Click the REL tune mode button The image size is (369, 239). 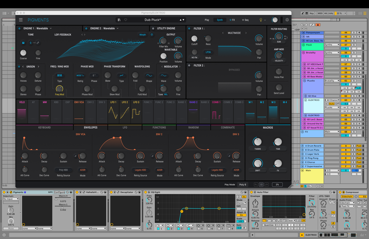[x=166, y=94]
